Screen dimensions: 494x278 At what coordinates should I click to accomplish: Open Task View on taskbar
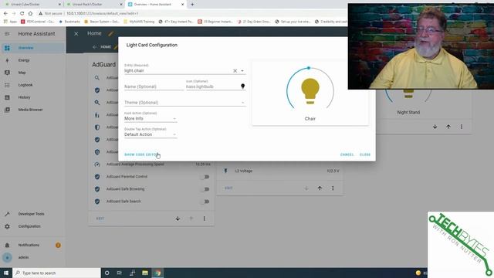click(x=120, y=273)
